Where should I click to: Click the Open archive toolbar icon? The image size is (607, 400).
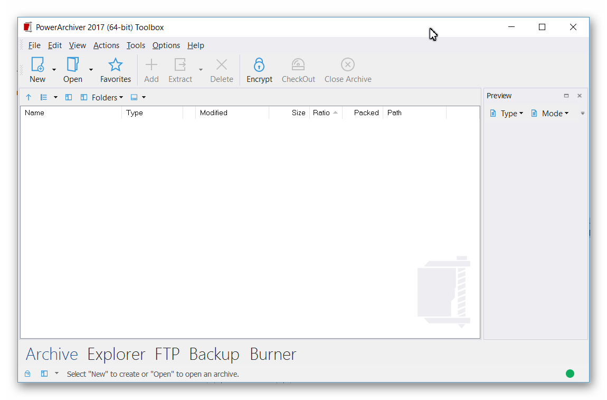tap(73, 64)
